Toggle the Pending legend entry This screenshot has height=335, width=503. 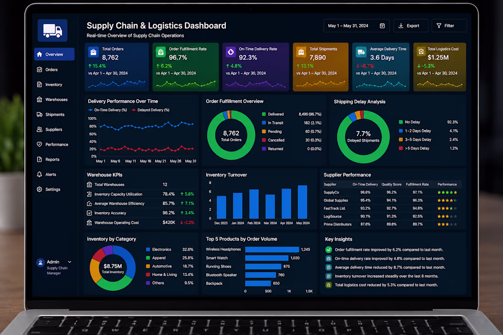(x=272, y=132)
